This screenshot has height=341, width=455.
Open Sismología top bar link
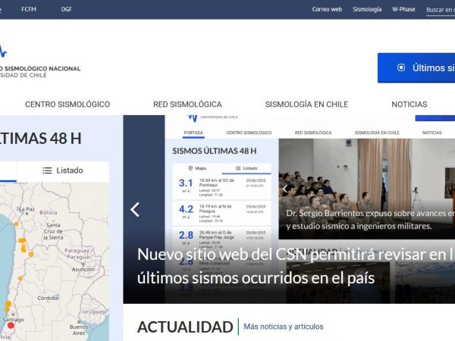(367, 9)
